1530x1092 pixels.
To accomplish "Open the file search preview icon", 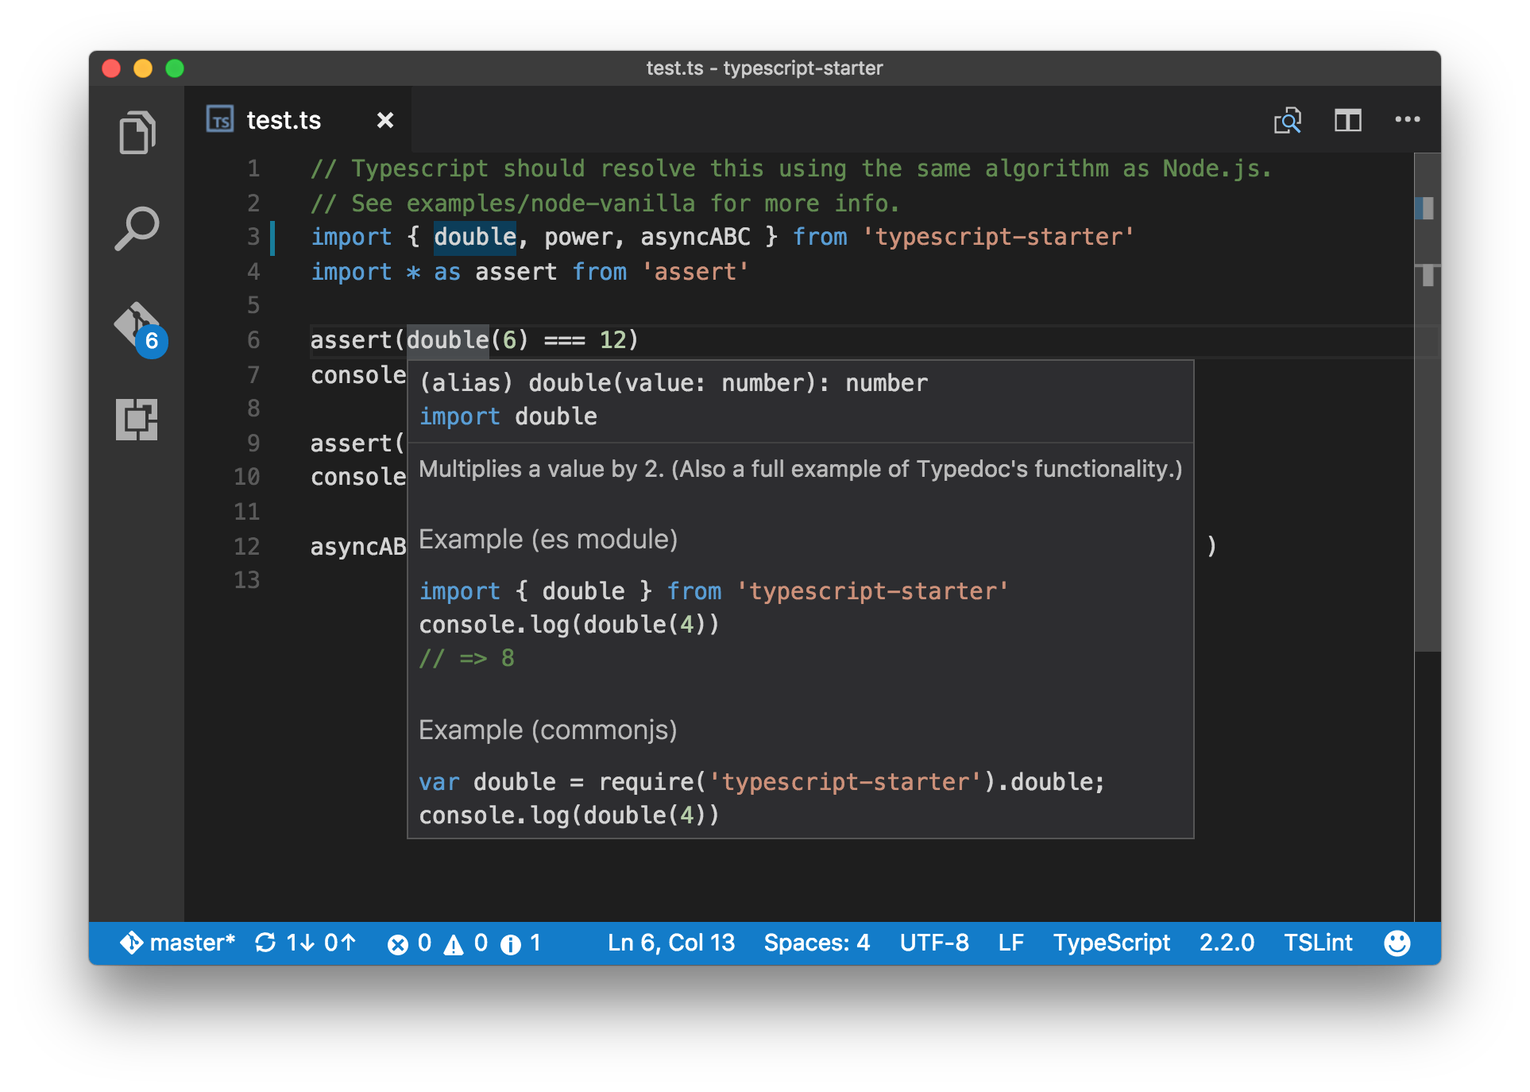I will [x=1287, y=120].
